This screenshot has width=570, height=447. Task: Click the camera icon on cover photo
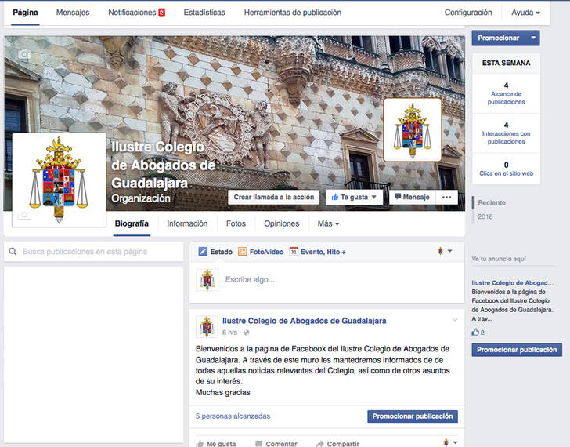tap(24, 54)
